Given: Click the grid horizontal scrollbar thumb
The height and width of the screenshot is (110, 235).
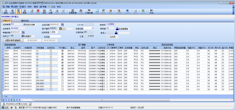Looking at the screenshot, I should pyautogui.click(x=101, y=100).
